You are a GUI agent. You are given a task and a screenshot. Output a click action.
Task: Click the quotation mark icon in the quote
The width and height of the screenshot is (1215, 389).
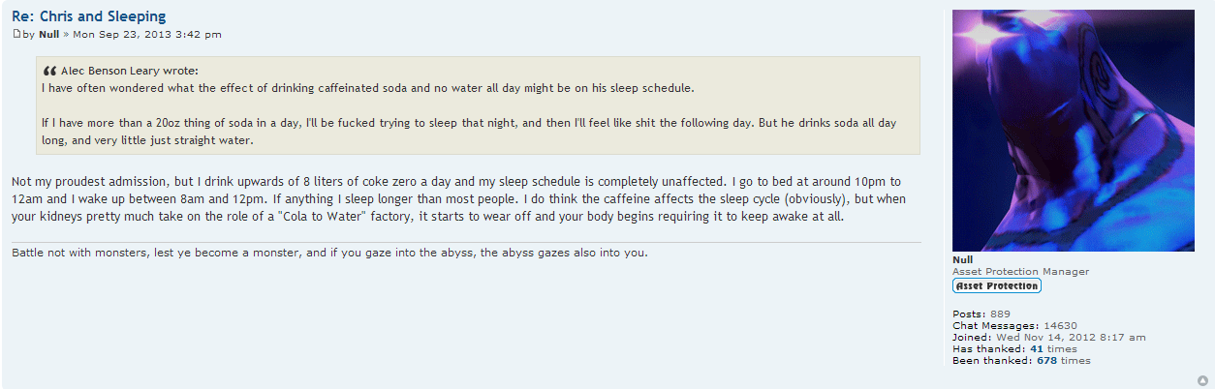(x=49, y=71)
